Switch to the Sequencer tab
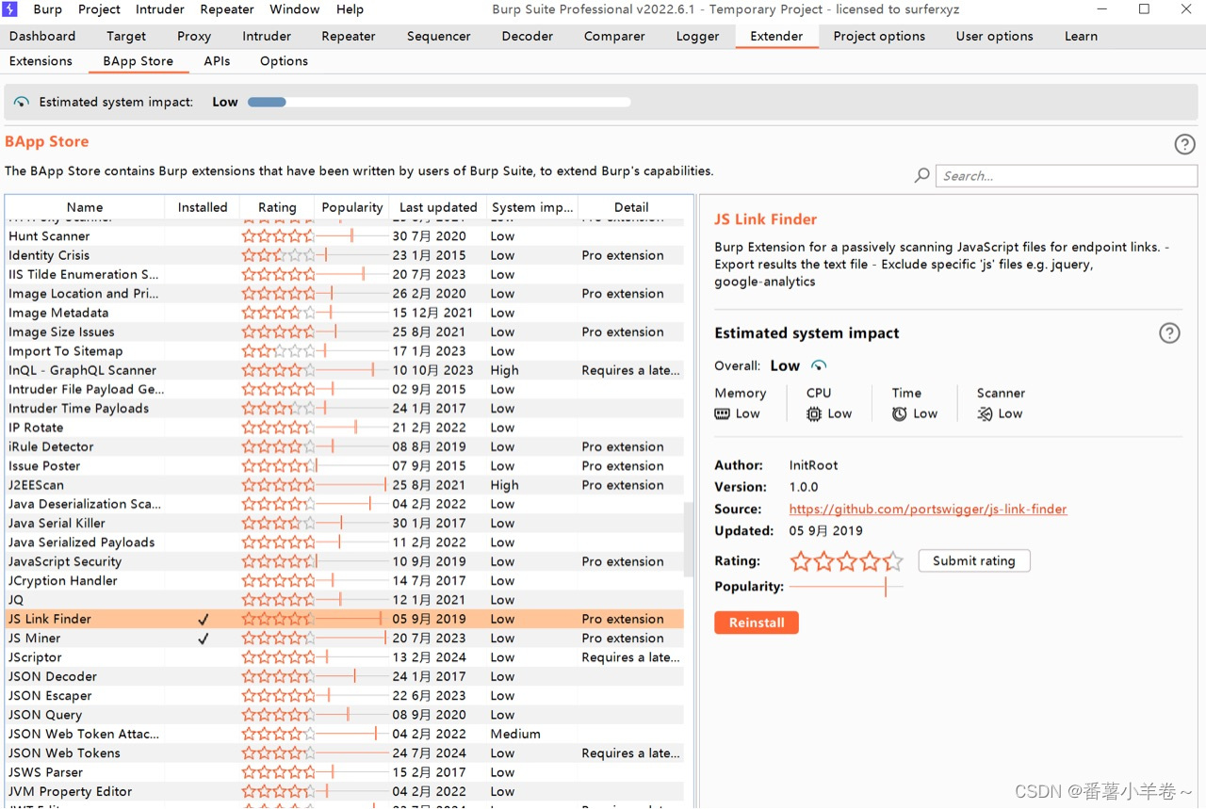The width and height of the screenshot is (1206, 809). [438, 36]
